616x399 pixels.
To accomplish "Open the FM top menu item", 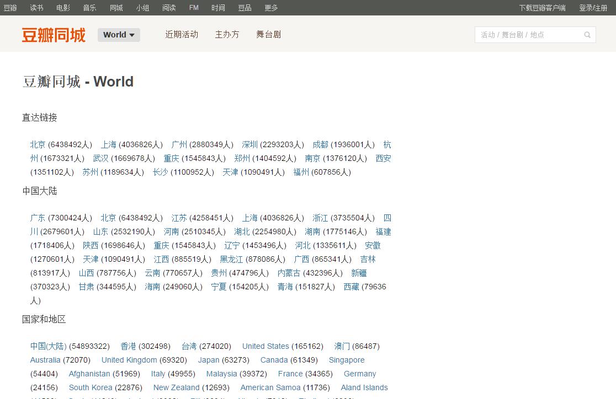I will 194,8.
